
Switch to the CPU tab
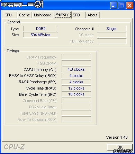[x=10, y=15]
